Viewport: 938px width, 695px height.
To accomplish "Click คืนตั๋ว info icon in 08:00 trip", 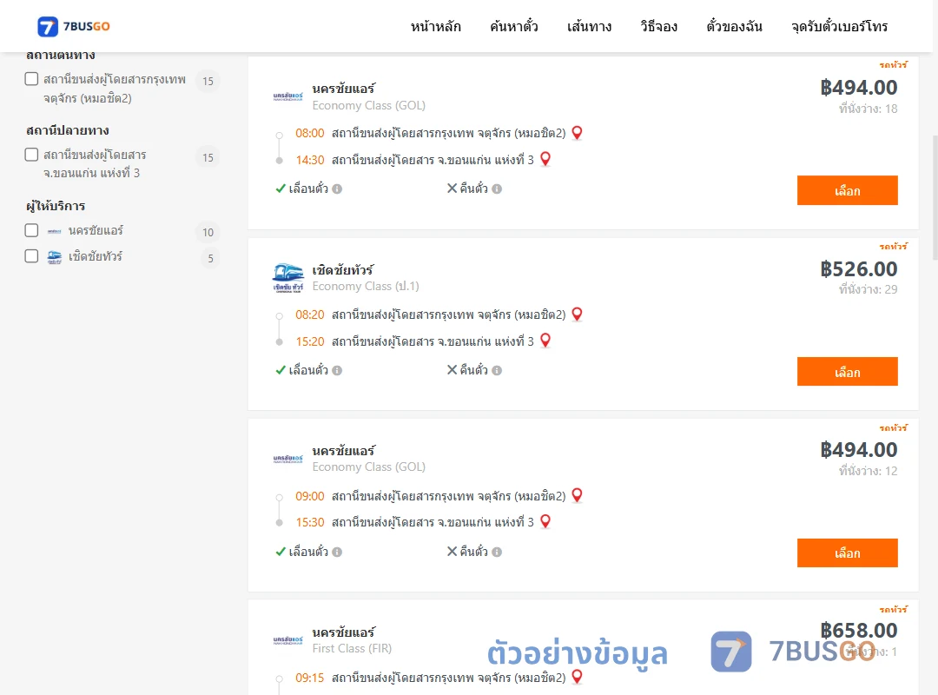I will pyautogui.click(x=497, y=189).
